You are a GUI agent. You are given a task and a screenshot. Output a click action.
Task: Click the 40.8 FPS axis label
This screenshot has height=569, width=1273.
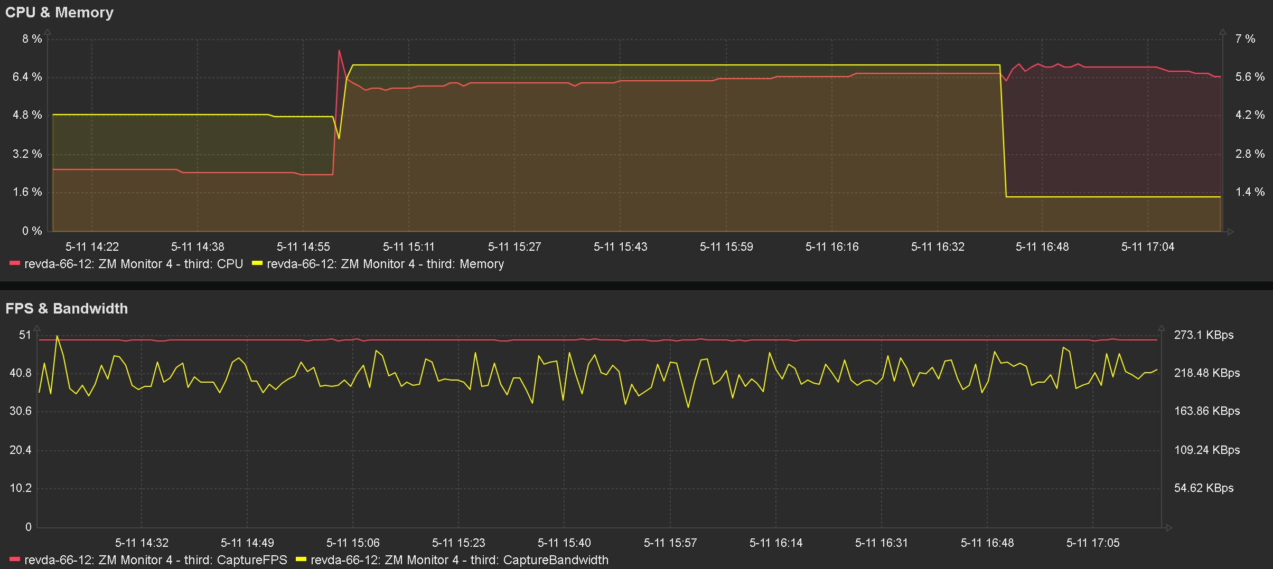pos(21,373)
